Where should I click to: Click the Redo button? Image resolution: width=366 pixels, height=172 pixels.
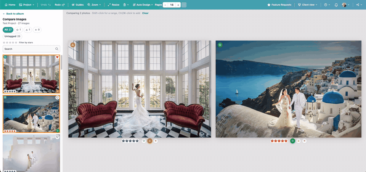coord(59,5)
